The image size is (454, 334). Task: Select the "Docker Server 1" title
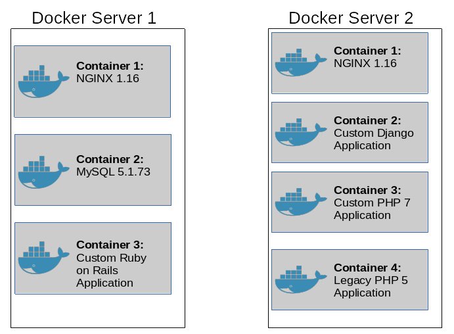[94, 18]
